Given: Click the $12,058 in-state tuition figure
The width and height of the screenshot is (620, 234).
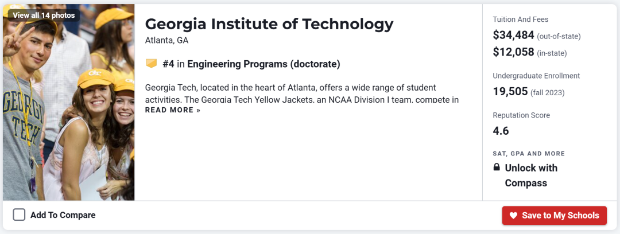Looking at the screenshot, I should coord(513,53).
